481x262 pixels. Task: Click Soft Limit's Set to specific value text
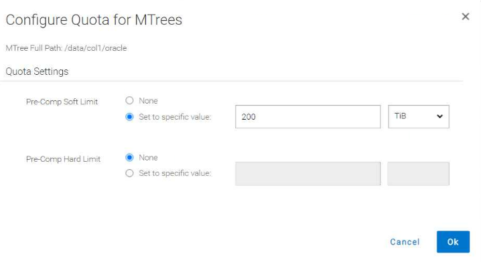[175, 116]
